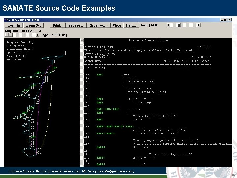The height and width of the screenshot is (178, 237).
Task: Restore the Graph/Listing window
Action: [x=225, y=20]
